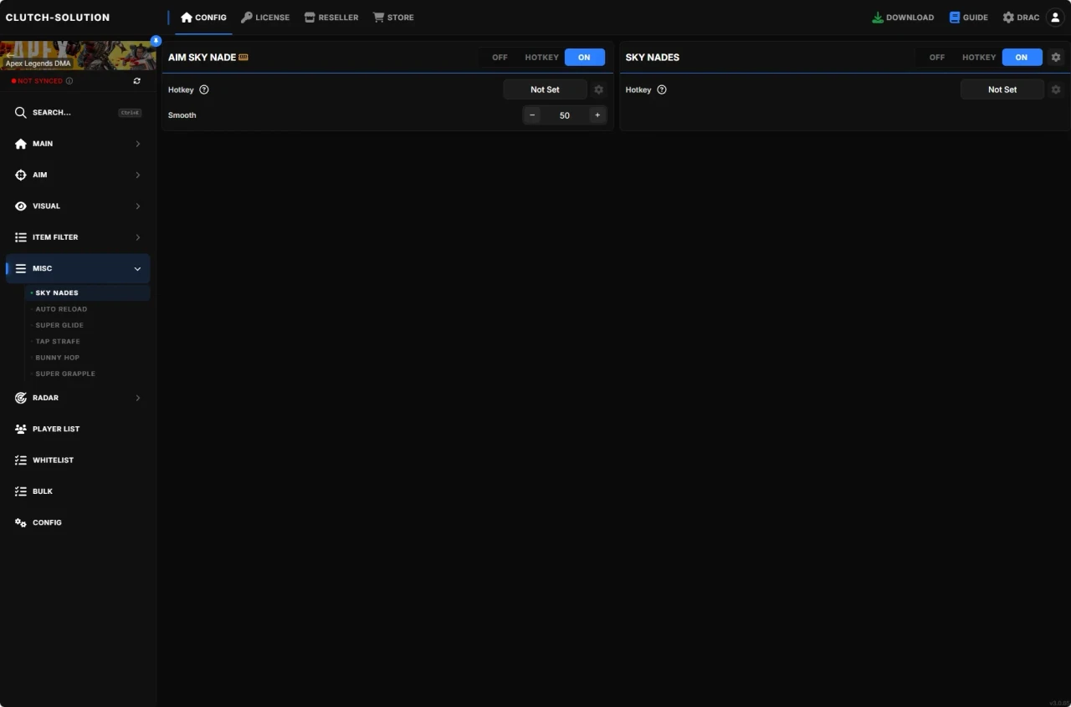Image resolution: width=1071 pixels, height=707 pixels.
Task: Open the settings gear on SKY NADES panel
Action: coord(1056,57)
